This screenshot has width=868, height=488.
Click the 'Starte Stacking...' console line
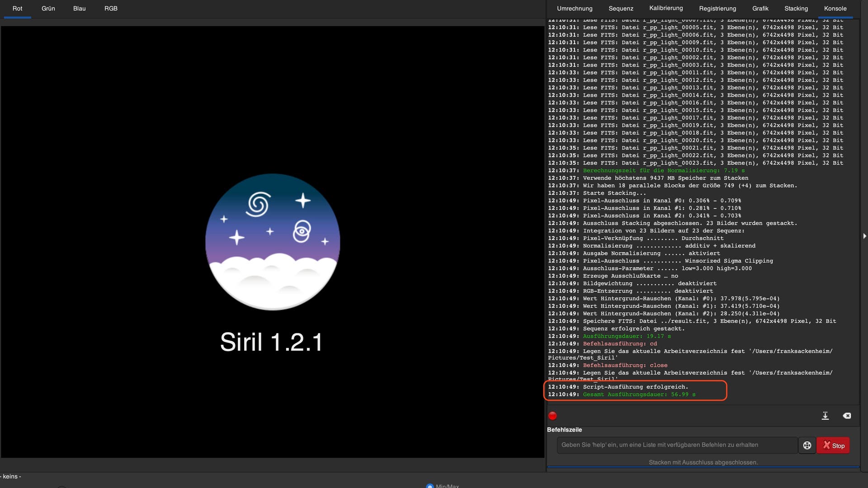597,193
